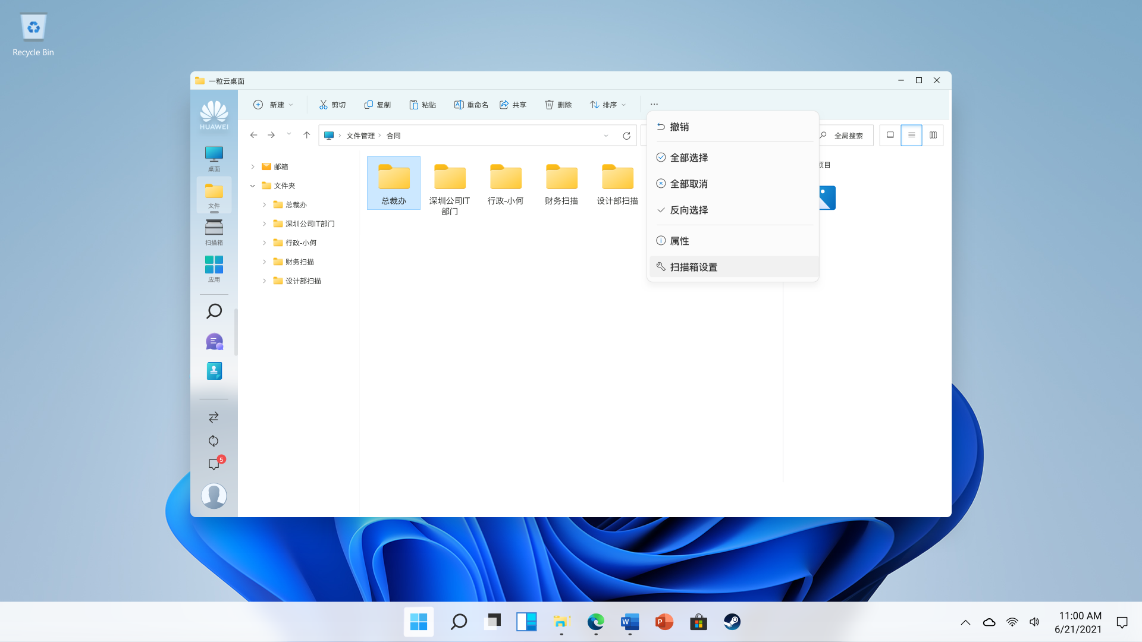
Task: Open the chat bubble sidebar icon
Action: tap(214, 341)
